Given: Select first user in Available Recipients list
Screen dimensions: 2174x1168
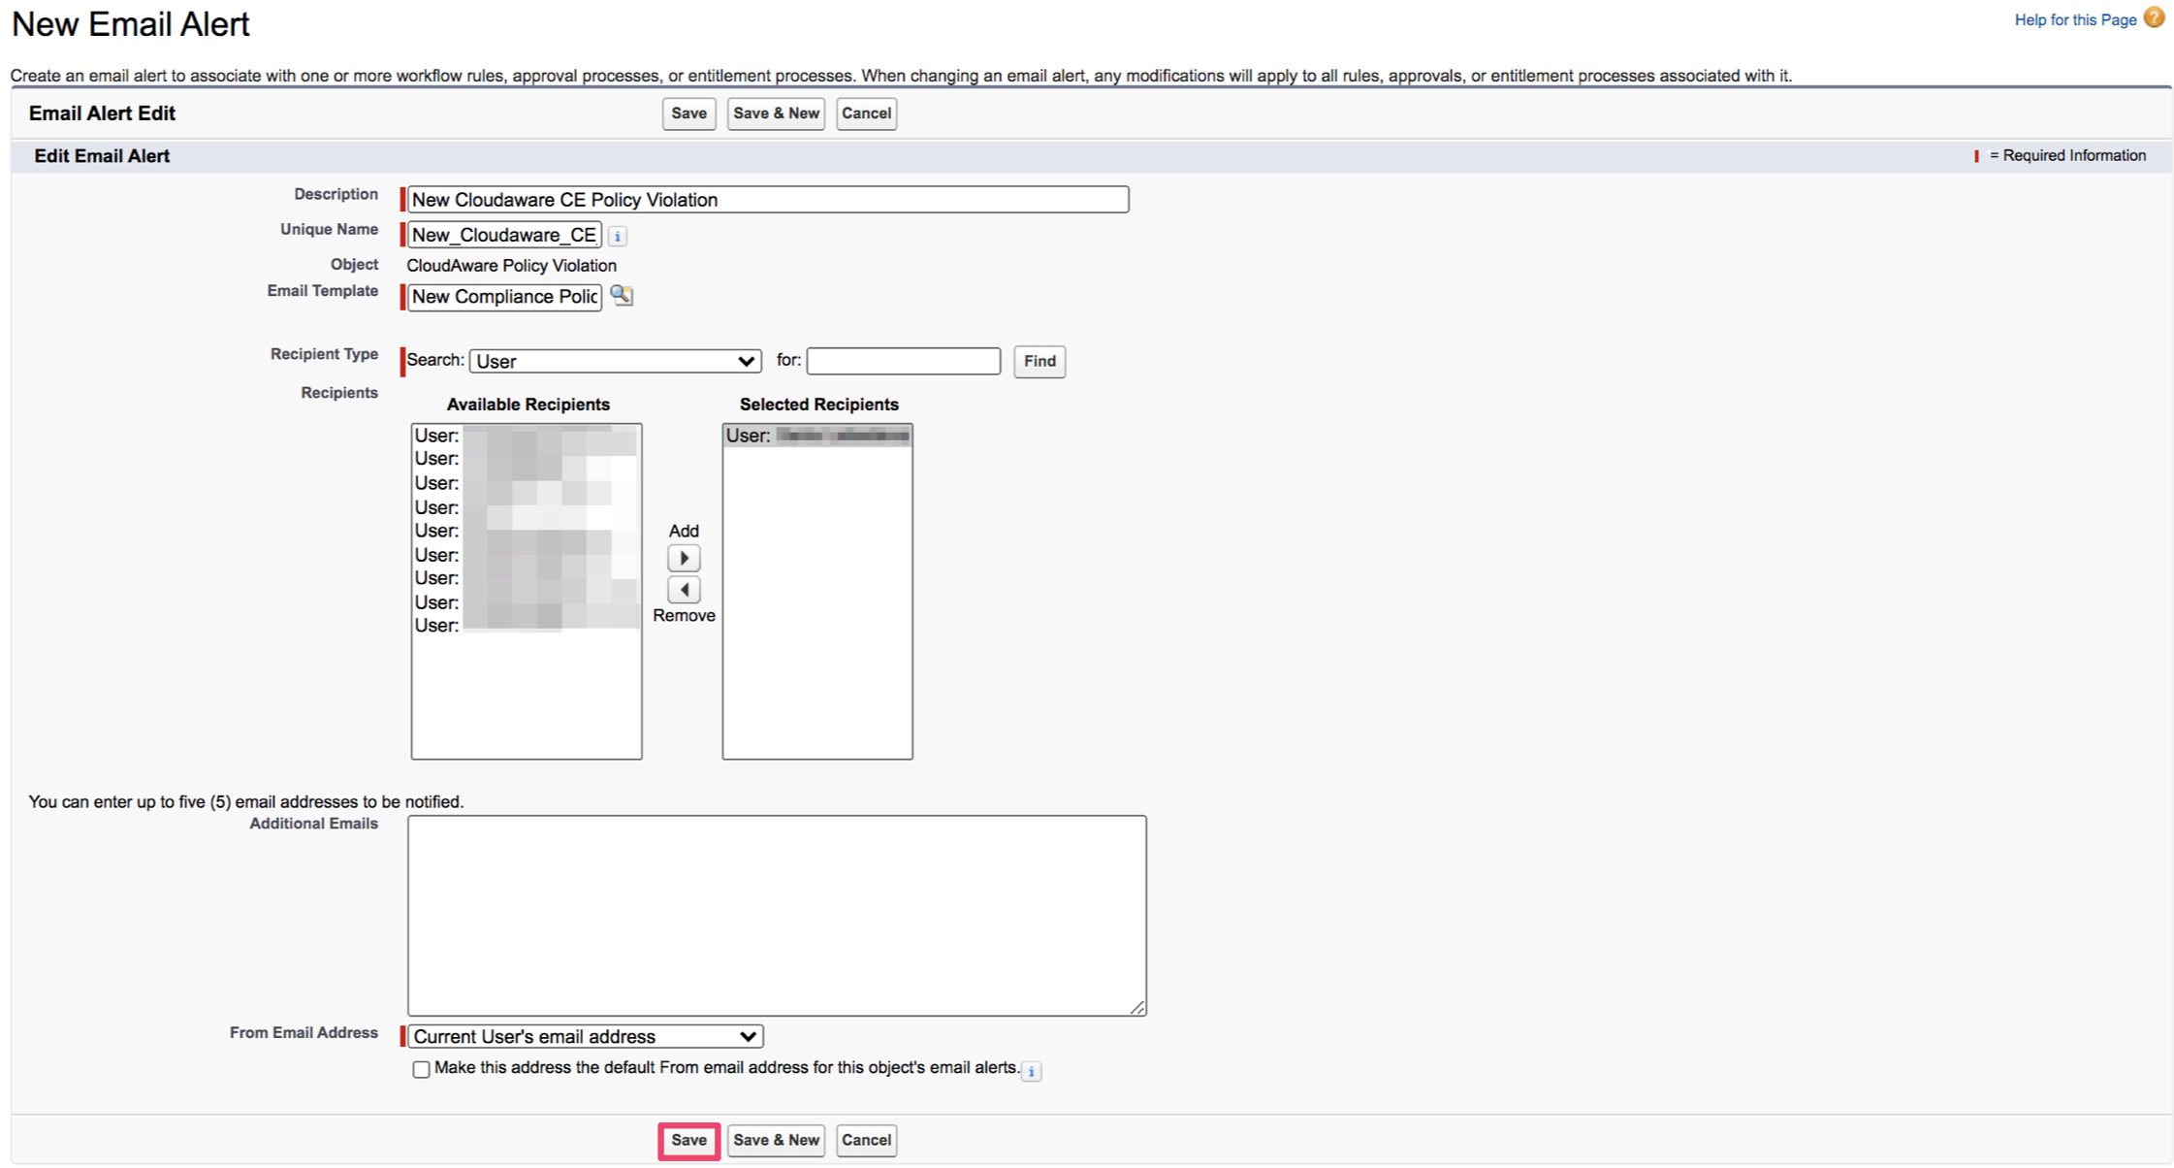Looking at the screenshot, I should 525,436.
